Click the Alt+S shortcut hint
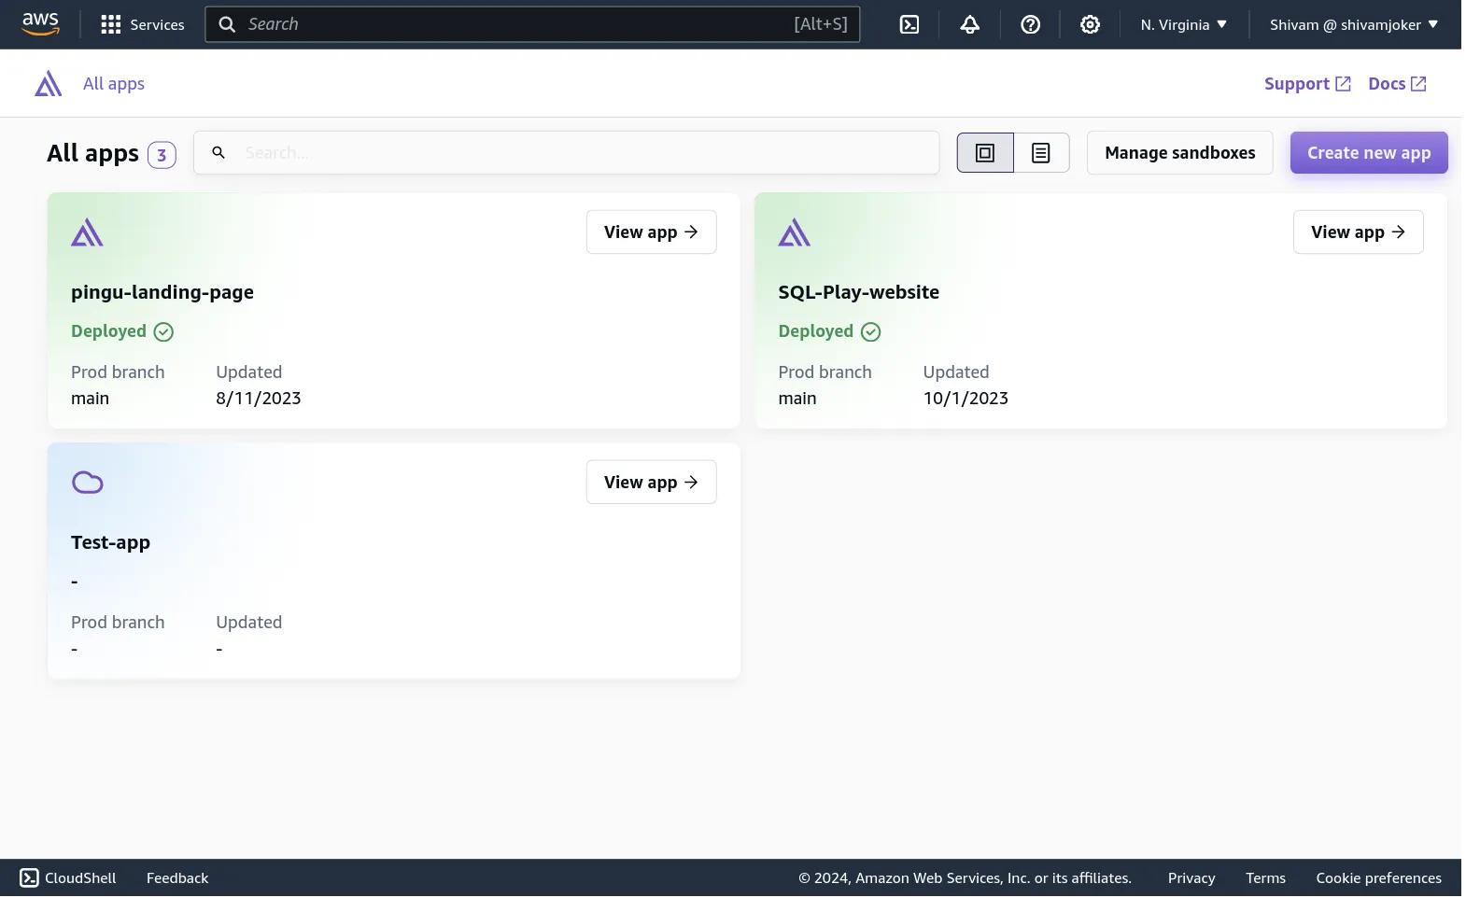 point(821,24)
